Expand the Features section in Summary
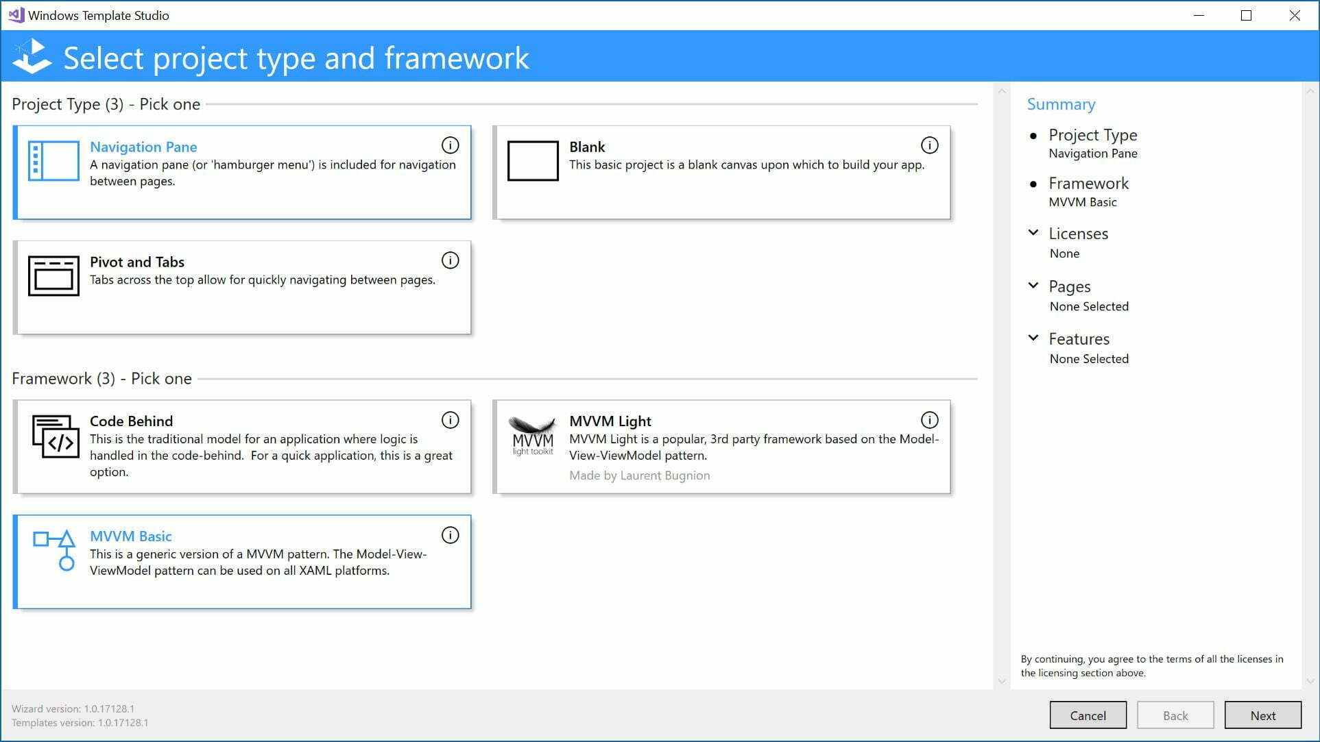1320x742 pixels. pos(1034,336)
